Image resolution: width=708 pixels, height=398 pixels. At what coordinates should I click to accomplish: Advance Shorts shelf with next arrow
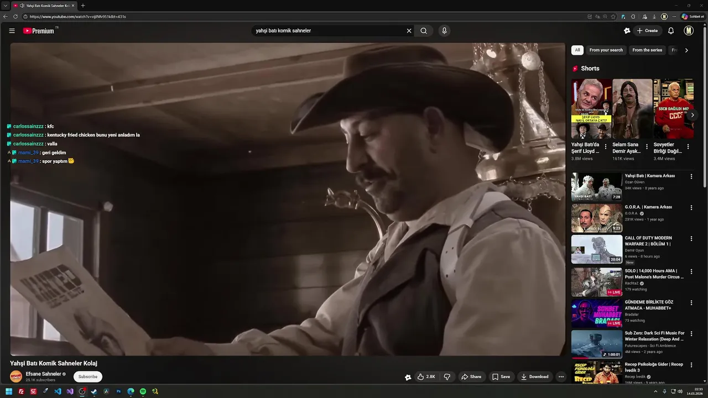coord(693,115)
